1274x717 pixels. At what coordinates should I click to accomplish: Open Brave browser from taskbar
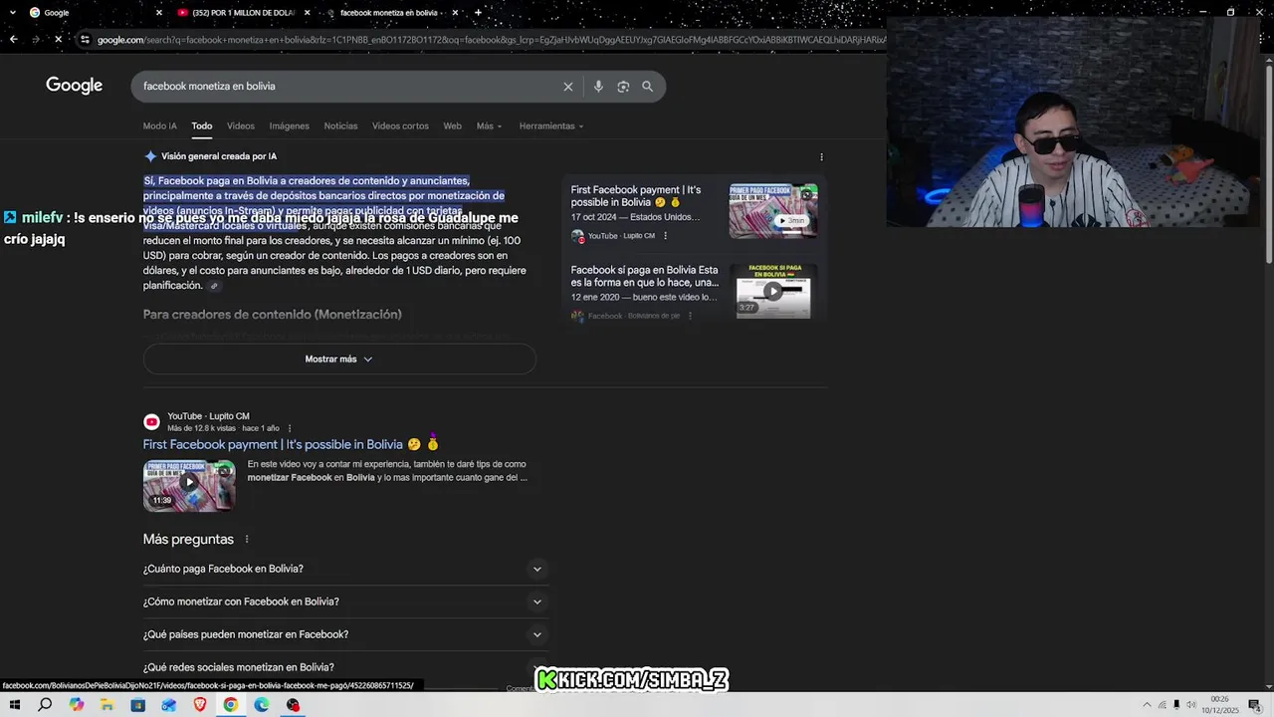(200, 705)
